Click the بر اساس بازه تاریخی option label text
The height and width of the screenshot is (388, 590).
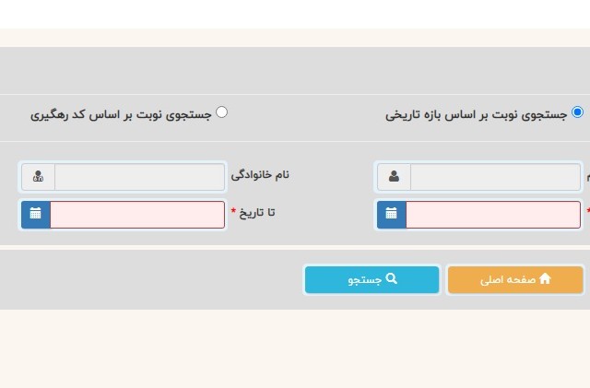[x=477, y=114]
